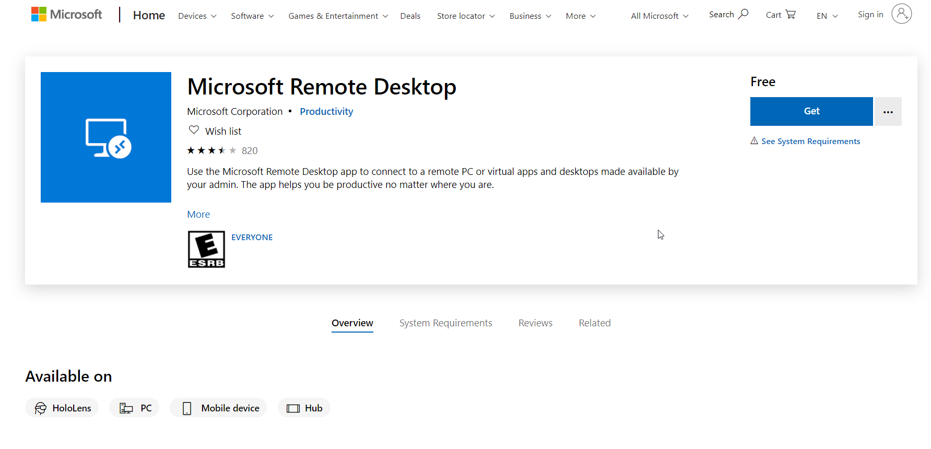Click the Free price label

pos(763,82)
